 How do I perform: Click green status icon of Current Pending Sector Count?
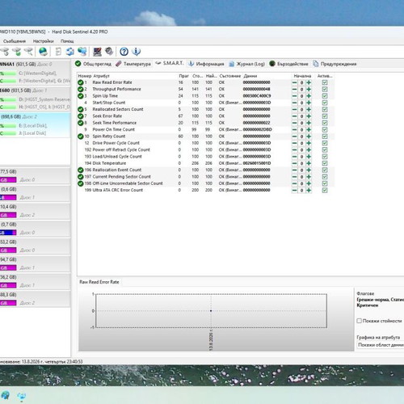point(80,177)
